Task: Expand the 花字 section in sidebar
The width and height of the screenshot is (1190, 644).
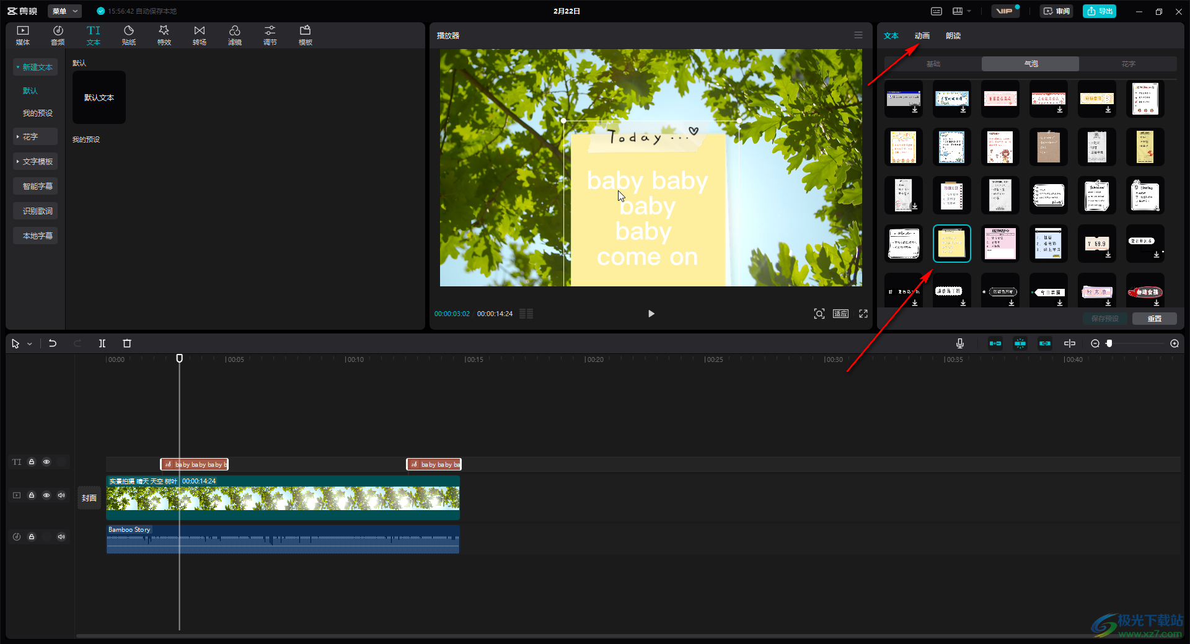Action: coord(35,136)
